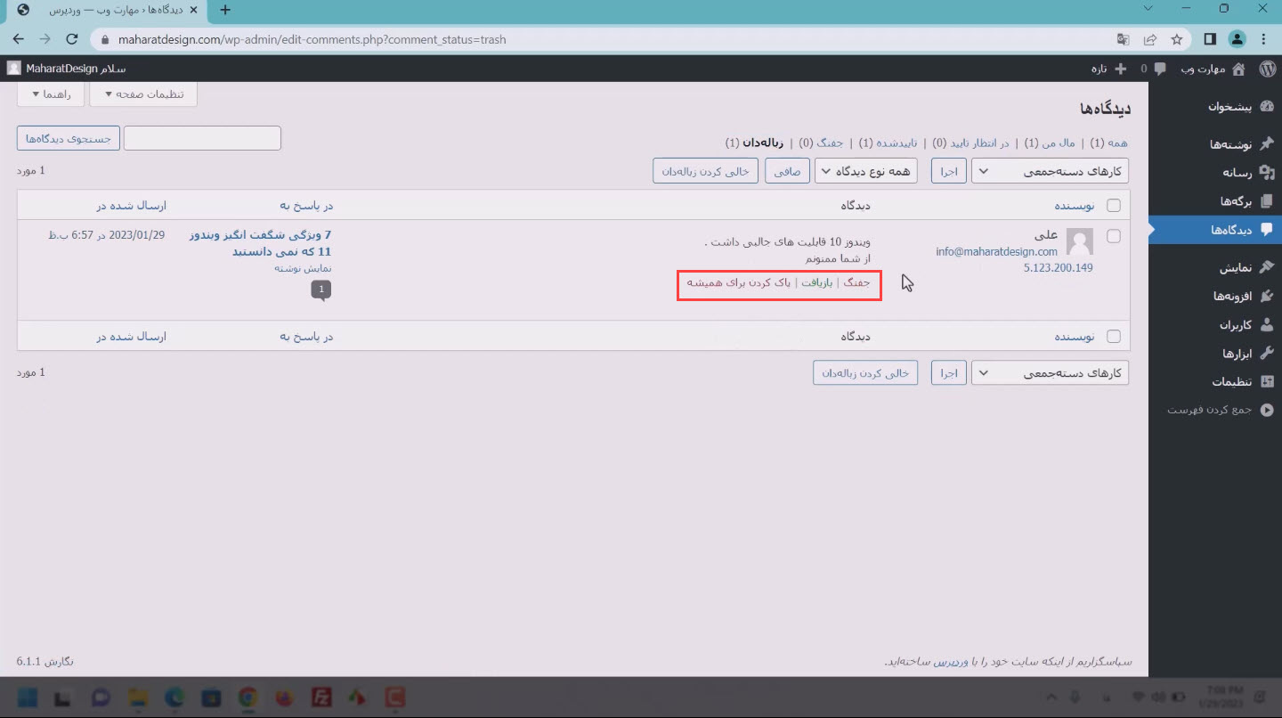Click the 5.123.200.149 IP address link
1282x718 pixels.
click(x=1058, y=267)
